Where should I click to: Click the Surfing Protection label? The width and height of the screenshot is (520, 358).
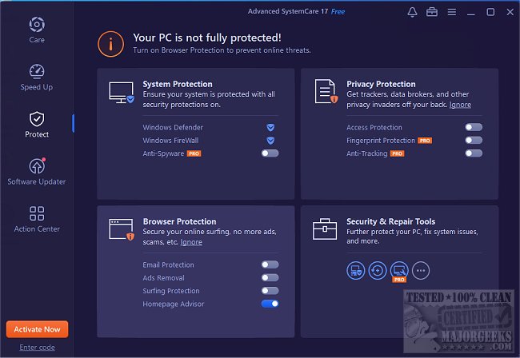(x=171, y=291)
